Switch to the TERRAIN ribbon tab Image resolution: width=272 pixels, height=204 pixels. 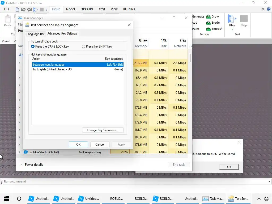click(87, 9)
